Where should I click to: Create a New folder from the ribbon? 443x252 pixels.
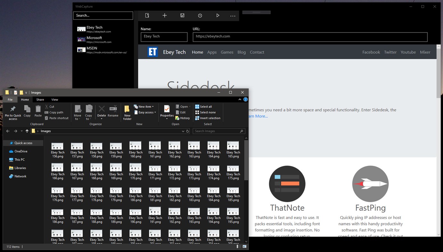click(127, 112)
